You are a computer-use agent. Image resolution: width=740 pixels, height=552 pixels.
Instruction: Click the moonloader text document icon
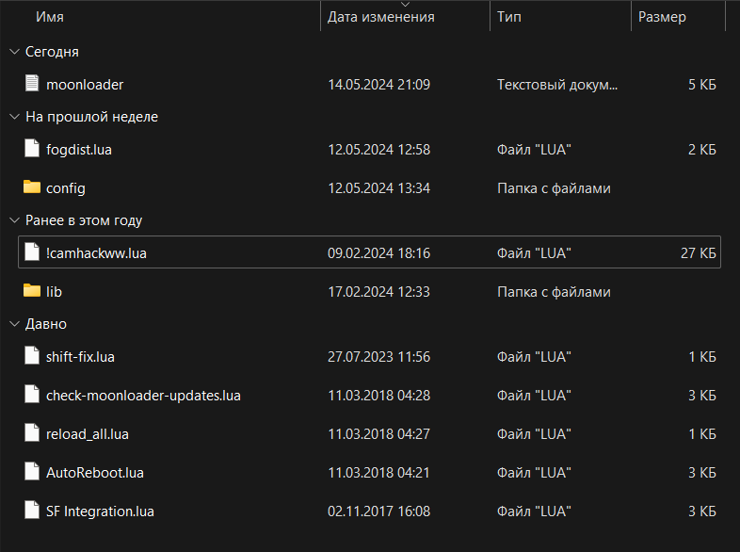(32, 84)
